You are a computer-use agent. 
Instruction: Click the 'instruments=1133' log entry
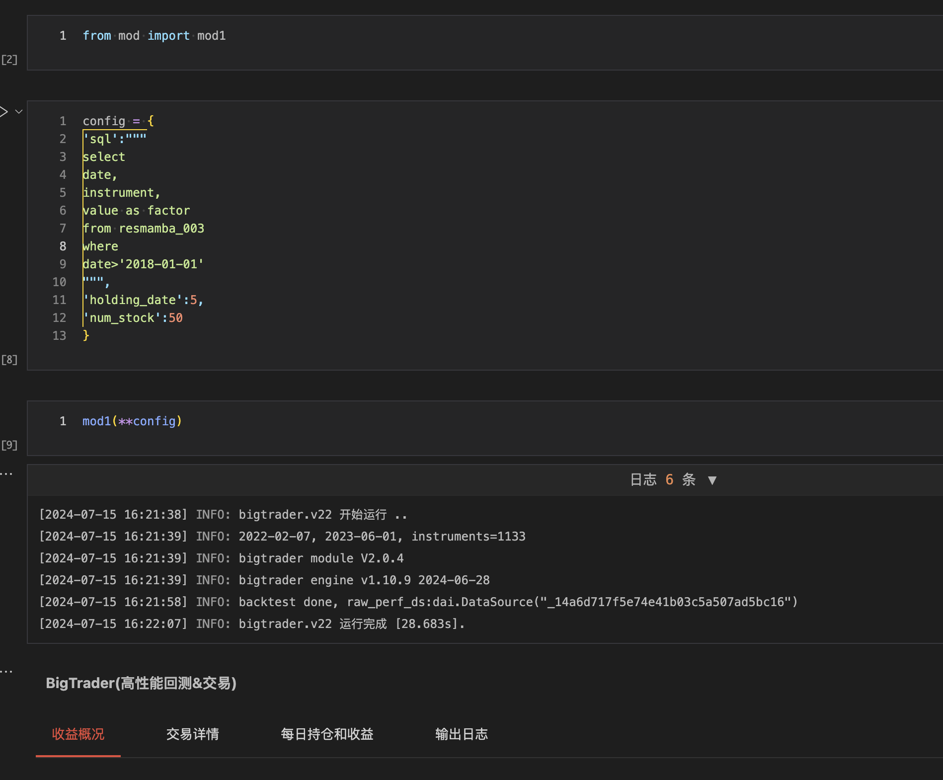click(x=282, y=537)
